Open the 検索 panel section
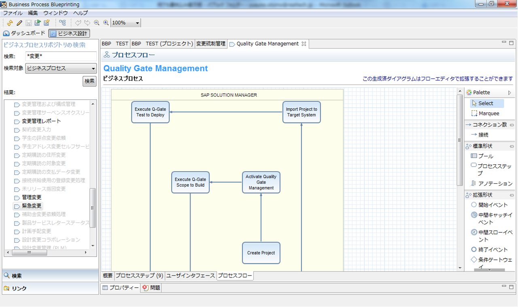This screenshot has width=518, height=307. click(50, 276)
